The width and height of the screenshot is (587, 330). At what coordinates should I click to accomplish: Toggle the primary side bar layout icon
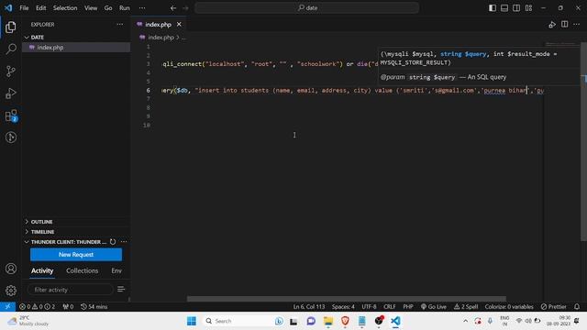(x=493, y=8)
